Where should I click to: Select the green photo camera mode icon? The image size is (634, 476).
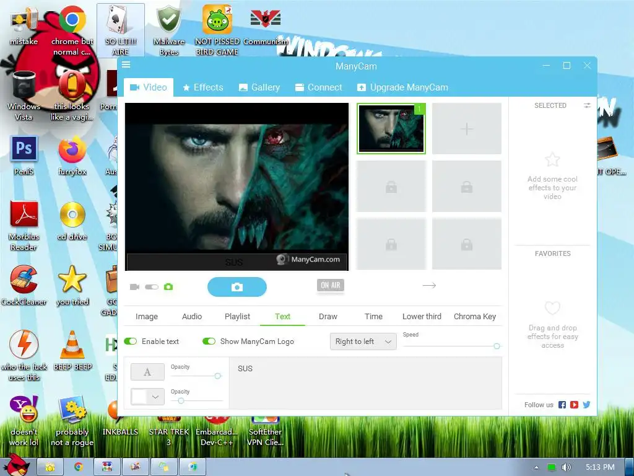[168, 287]
